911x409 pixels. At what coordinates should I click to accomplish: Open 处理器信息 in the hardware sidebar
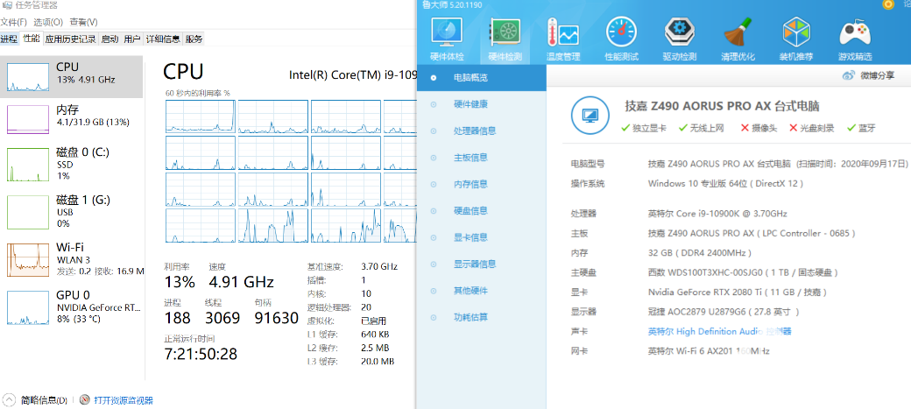[x=475, y=131]
